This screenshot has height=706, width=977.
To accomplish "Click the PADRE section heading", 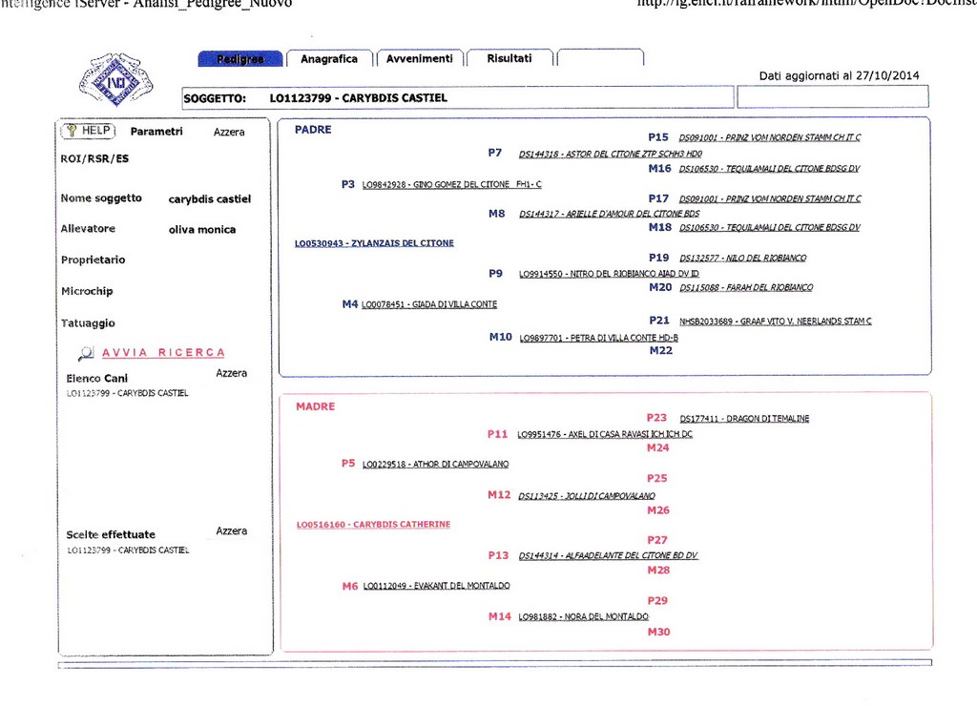I will pos(313,130).
